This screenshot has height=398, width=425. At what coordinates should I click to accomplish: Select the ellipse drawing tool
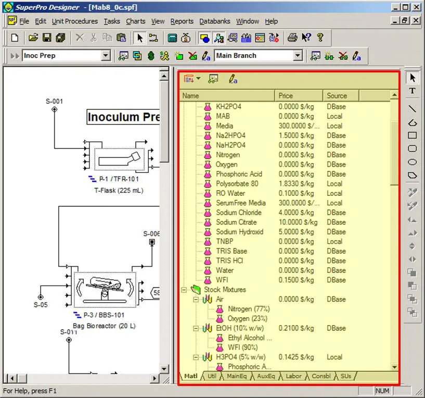[x=411, y=163]
